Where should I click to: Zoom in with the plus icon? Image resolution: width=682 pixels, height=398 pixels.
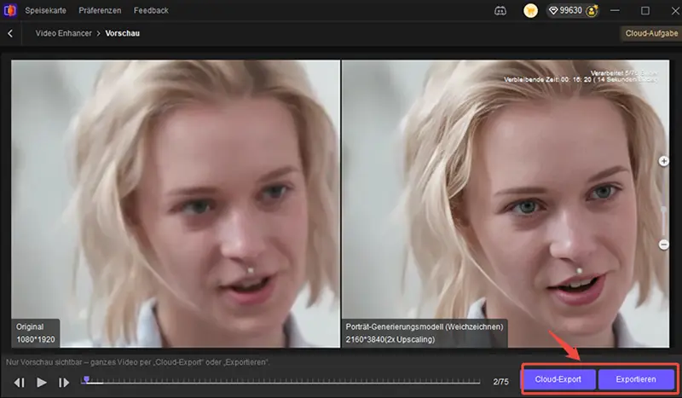click(663, 161)
